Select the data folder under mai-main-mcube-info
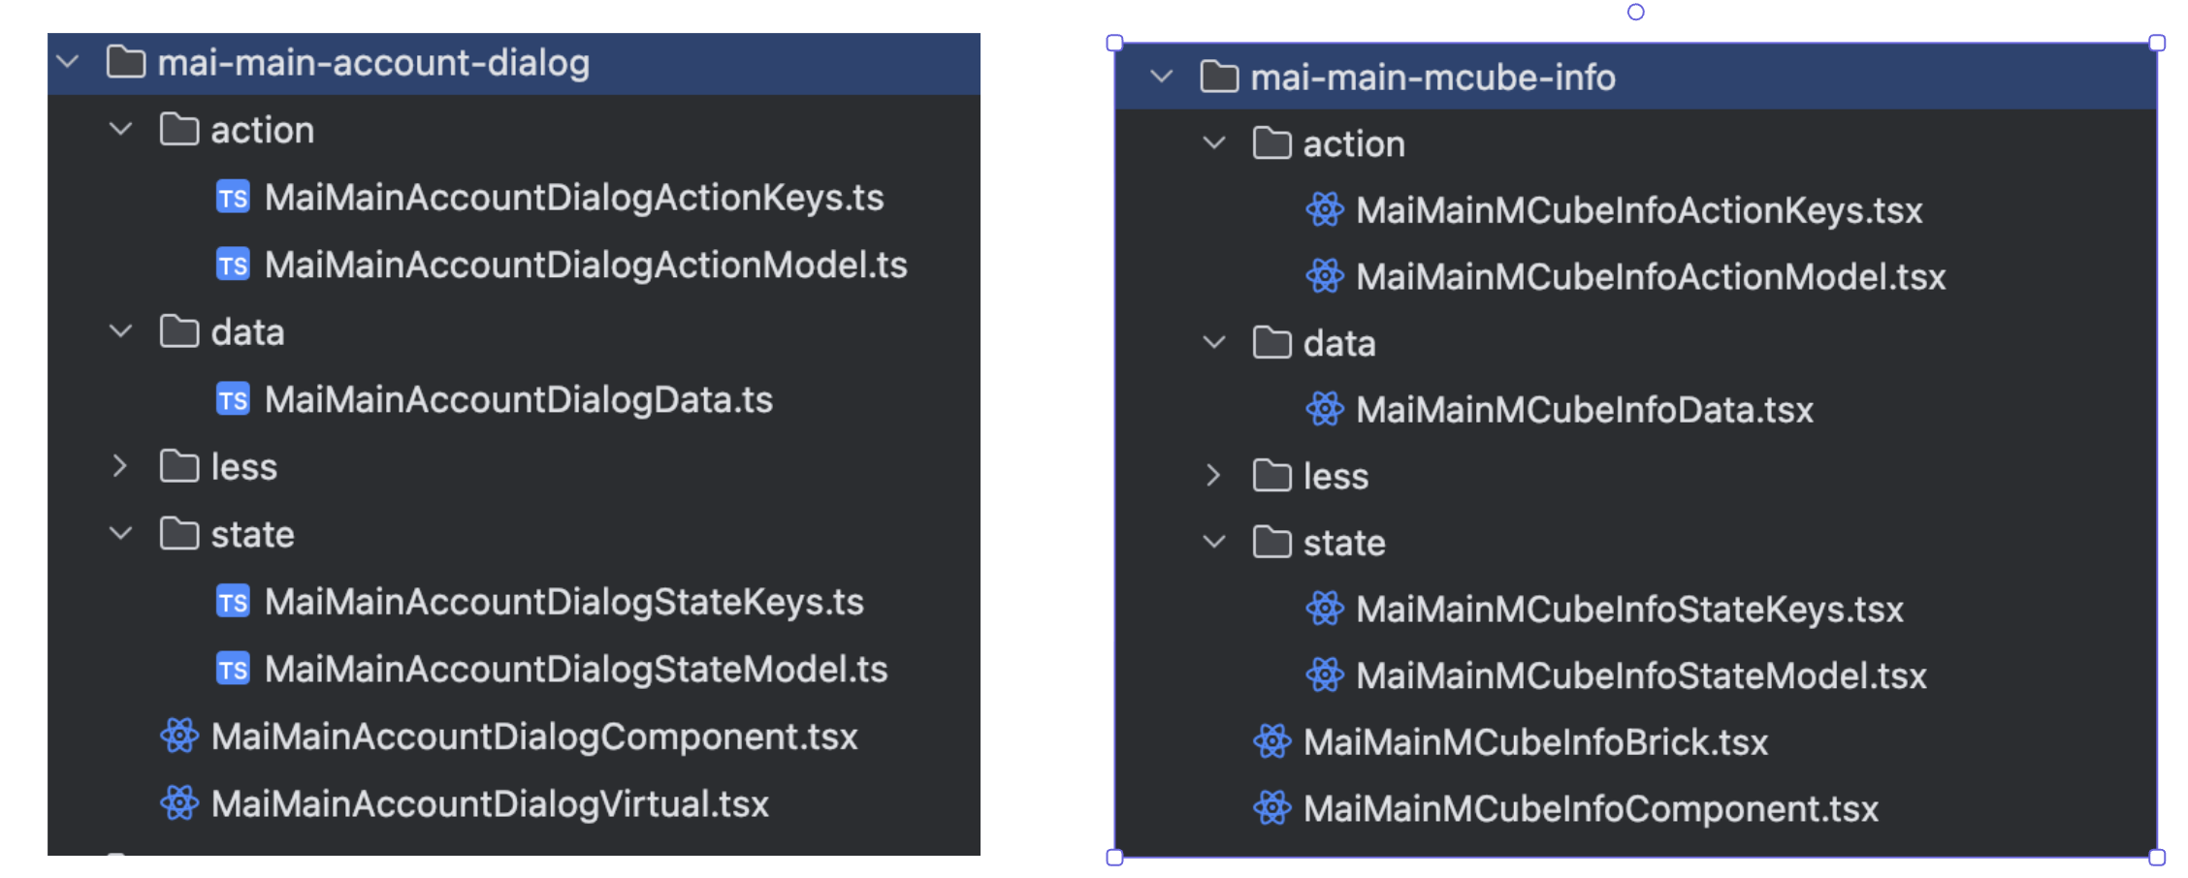This screenshot has height=878, width=2188. [x=1338, y=344]
